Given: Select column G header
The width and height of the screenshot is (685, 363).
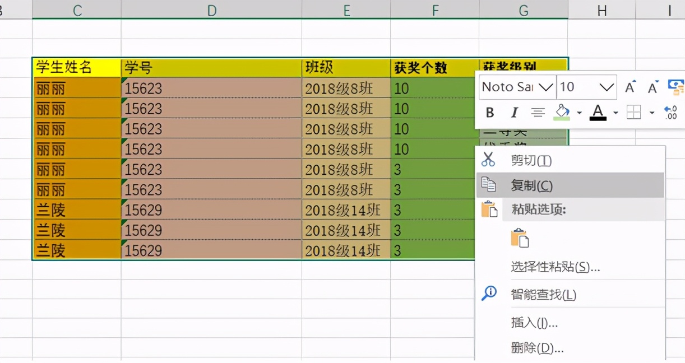Looking at the screenshot, I should click(524, 10).
